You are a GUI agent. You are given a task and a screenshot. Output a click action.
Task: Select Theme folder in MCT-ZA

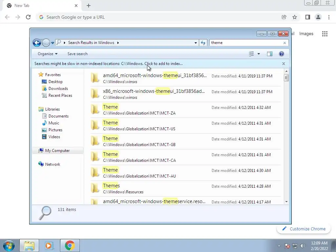(x=186, y=110)
